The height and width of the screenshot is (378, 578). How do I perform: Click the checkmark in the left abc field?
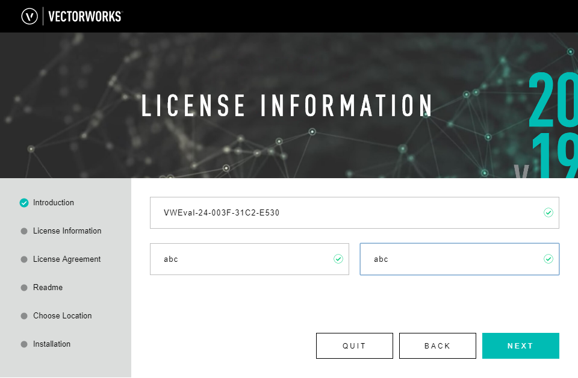click(338, 259)
